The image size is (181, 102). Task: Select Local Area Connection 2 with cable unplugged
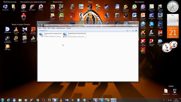(x=75, y=35)
